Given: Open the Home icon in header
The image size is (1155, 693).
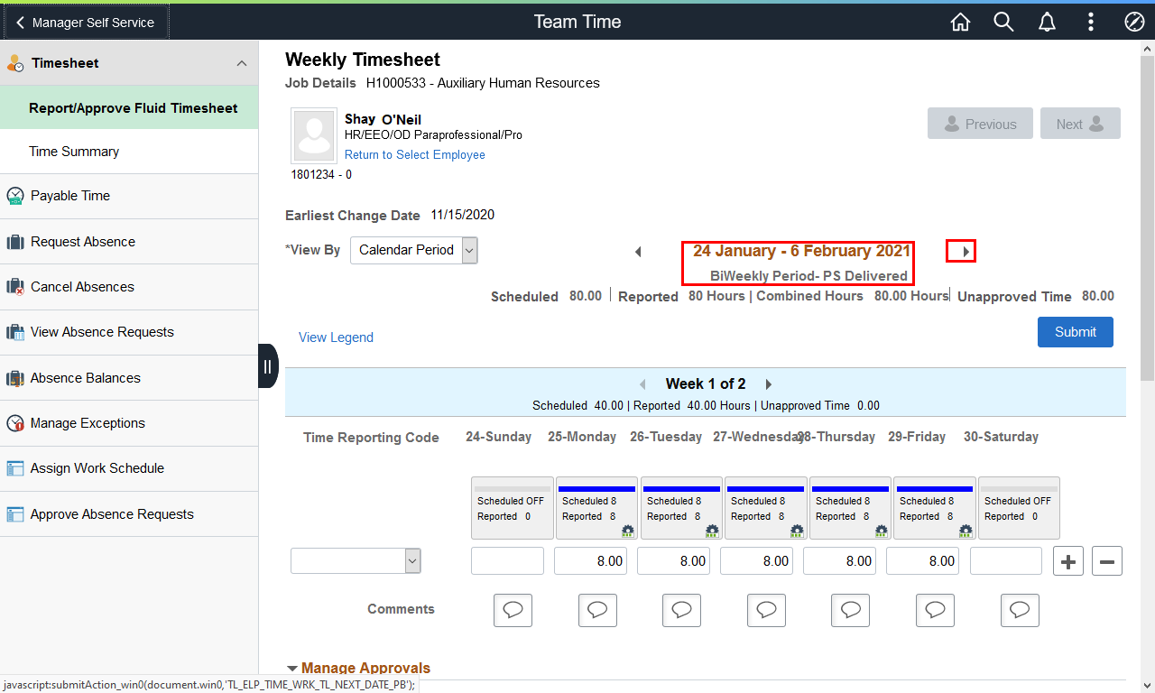Looking at the screenshot, I should tap(961, 22).
